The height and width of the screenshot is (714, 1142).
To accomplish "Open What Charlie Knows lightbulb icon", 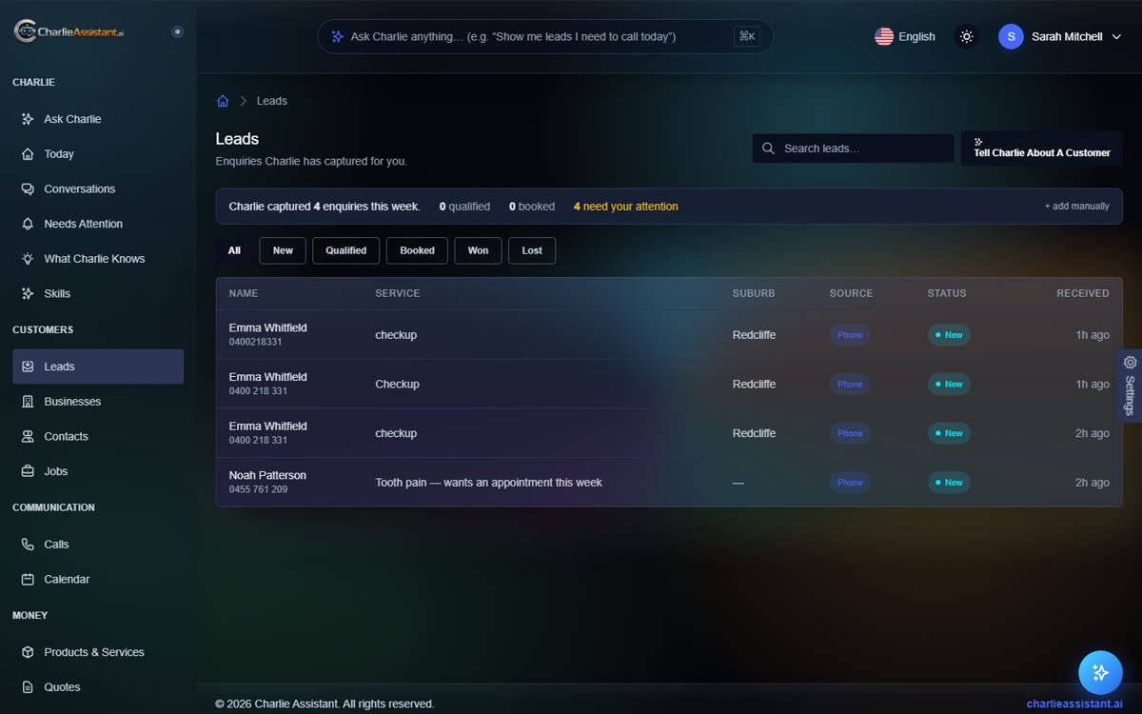I will pos(28,259).
